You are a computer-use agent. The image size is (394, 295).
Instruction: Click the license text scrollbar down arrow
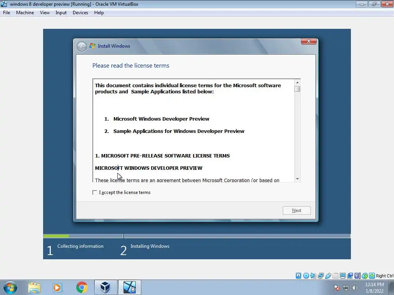tap(297, 179)
